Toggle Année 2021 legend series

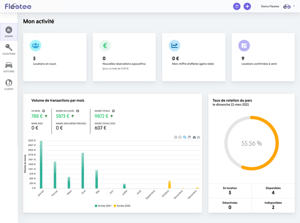pyautogui.click(x=103, y=206)
